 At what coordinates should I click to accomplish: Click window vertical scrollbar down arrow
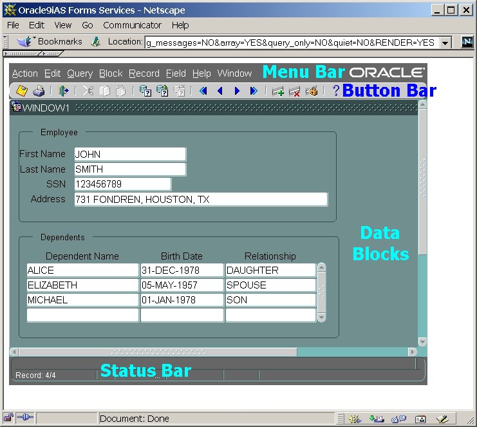click(x=422, y=342)
